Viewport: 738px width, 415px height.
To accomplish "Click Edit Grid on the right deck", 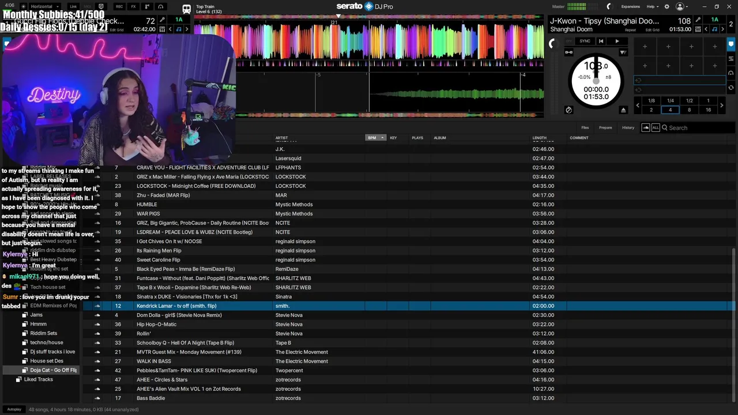I will 653,30.
